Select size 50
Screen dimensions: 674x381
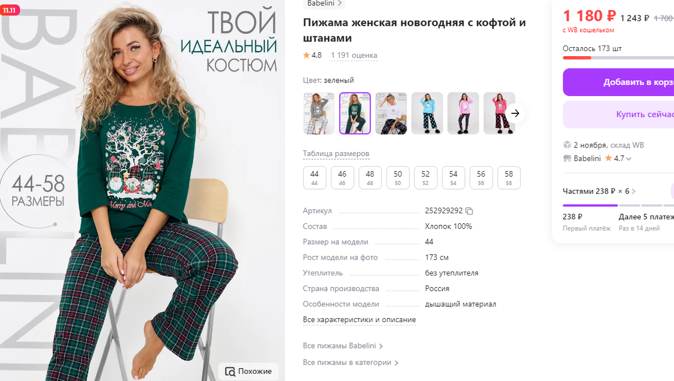tap(398, 177)
